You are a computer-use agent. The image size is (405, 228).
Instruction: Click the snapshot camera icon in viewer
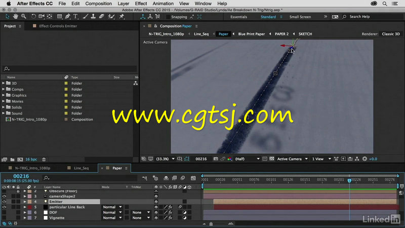coord(216,159)
